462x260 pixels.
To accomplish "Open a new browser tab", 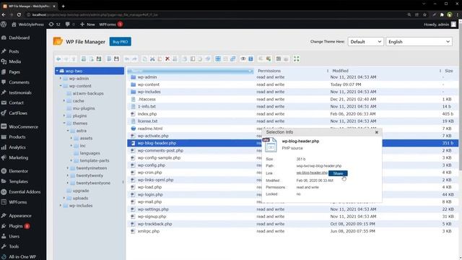I will 63,6.
